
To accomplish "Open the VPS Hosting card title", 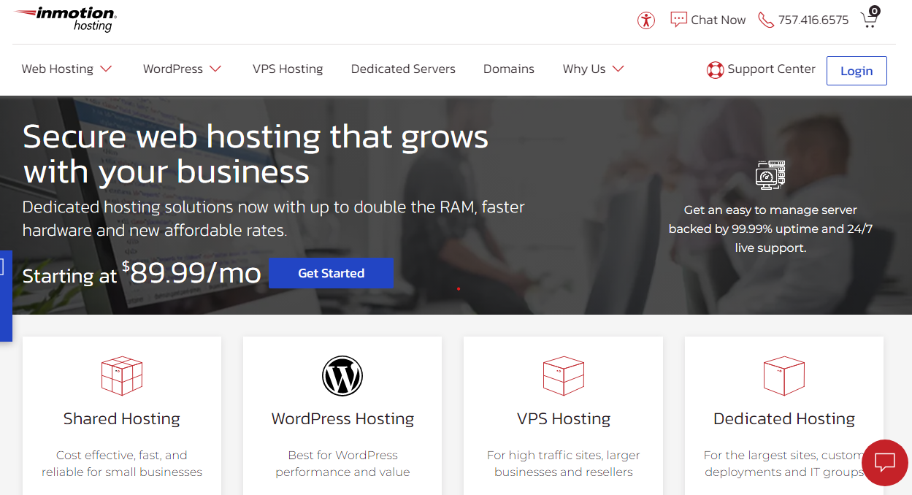I will (564, 419).
